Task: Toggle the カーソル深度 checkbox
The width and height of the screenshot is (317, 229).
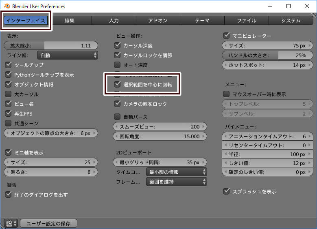Action: (x=117, y=45)
